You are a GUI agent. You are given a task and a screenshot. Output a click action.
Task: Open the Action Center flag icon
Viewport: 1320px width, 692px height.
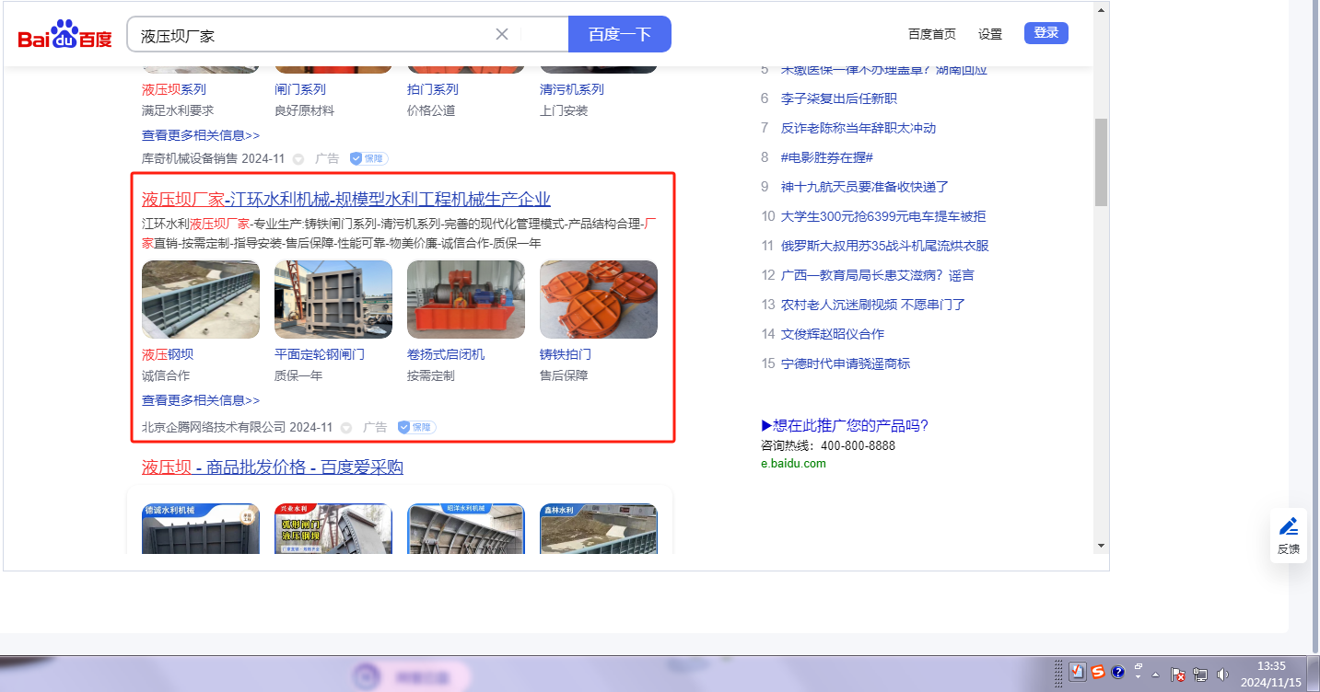pyautogui.click(x=1178, y=675)
